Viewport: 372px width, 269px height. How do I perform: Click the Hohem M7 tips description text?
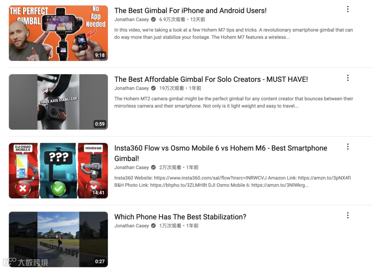coord(234,33)
